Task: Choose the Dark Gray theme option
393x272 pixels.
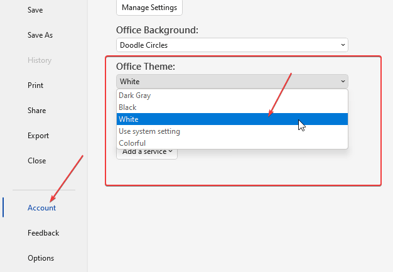Action: pyautogui.click(x=232, y=95)
